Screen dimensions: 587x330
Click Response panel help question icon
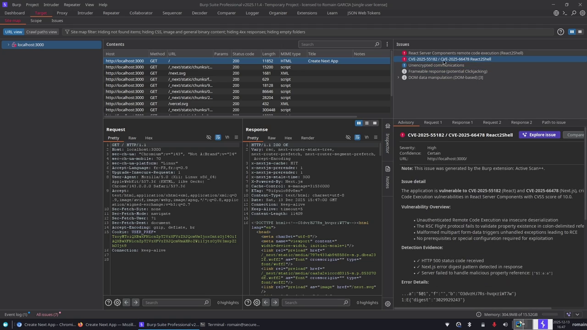click(248, 302)
